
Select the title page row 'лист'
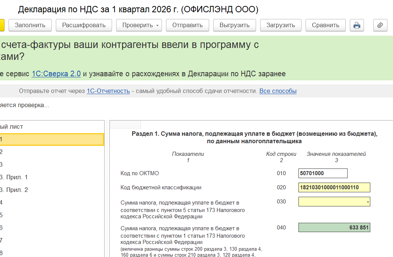coord(52,127)
